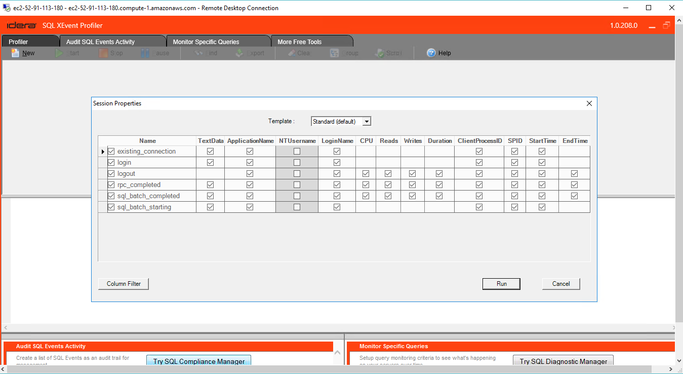Open the Template dropdown
Image resolution: width=683 pixels, height=374 pixels.
pos(367,121)
